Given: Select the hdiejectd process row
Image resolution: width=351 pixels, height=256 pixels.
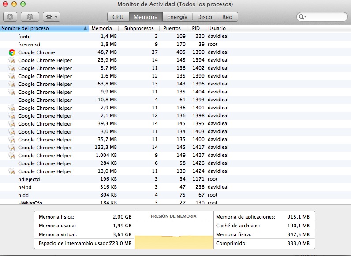Looking at the screenshot, I should click(x=175, y=179).
